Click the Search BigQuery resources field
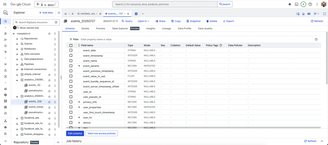328x145 pixels. coord(36,22)
